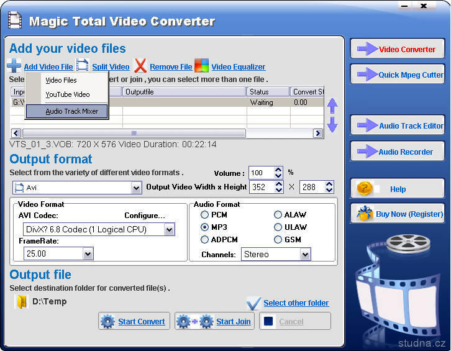Screen dimensions: 451x351
Task: Open the Audio Track Editor module
Action: coord(398,125)
